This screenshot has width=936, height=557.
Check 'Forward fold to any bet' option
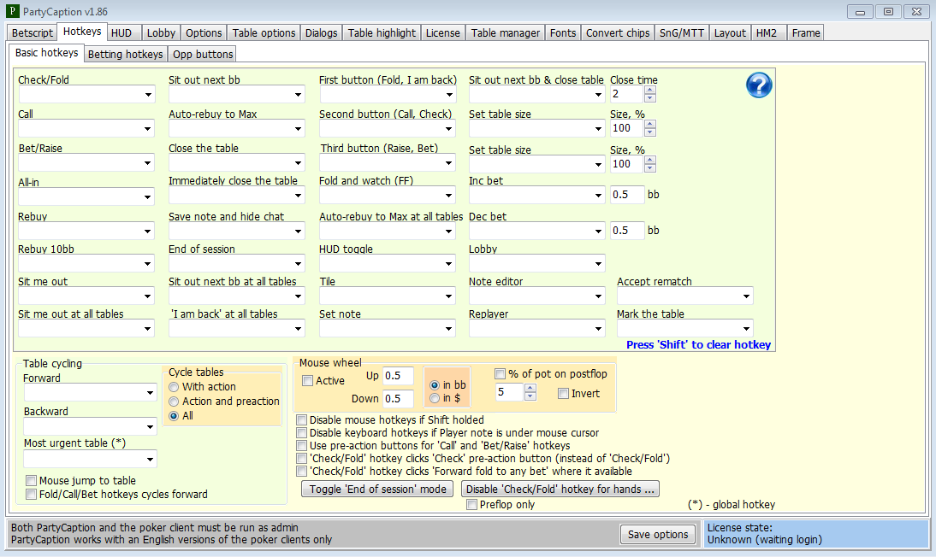pyautogui.click(x=302, y=472)
